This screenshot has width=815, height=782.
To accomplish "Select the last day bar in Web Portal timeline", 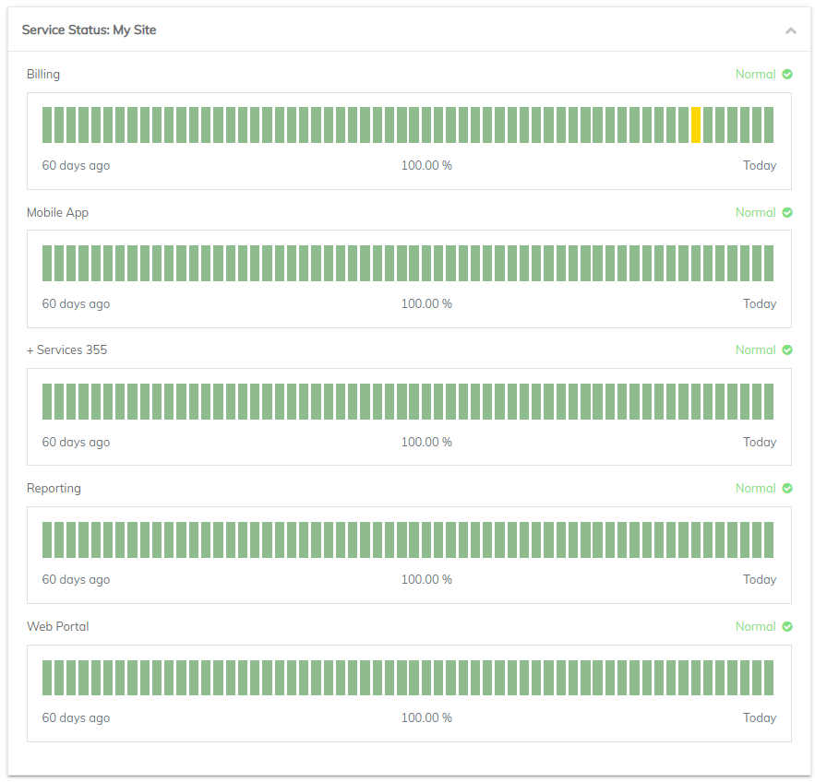I will tap(769, 678).
